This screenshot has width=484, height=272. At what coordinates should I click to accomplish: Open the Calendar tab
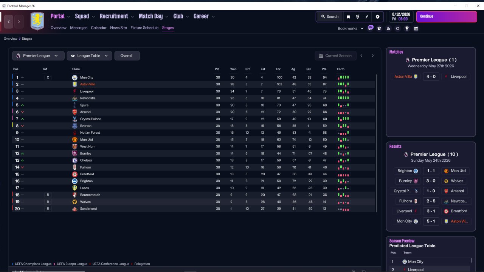pos(99,28)
